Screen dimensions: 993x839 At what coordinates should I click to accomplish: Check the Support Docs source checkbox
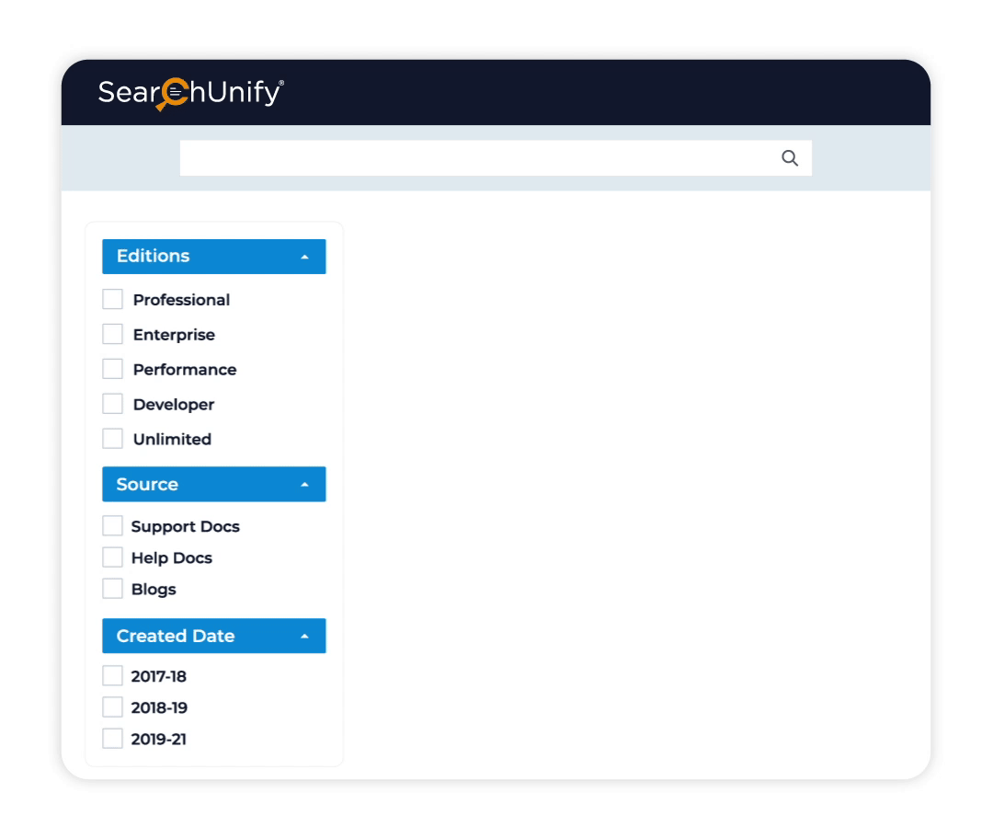click(x=113, y=526)
